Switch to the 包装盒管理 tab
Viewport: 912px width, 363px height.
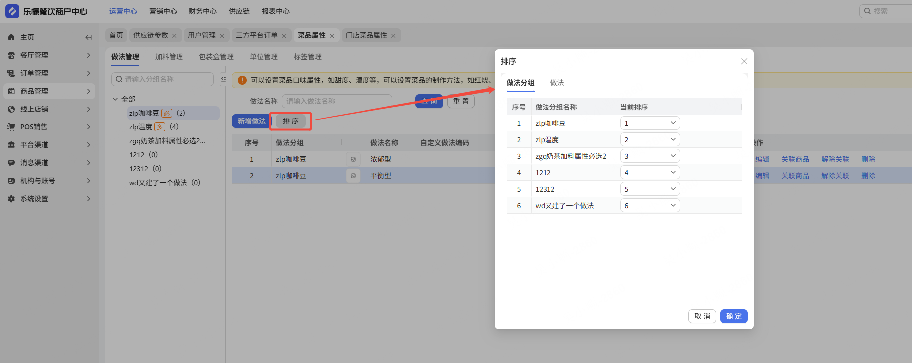216,57
